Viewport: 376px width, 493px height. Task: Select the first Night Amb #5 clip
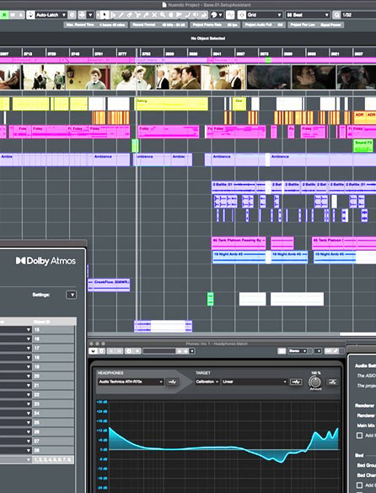pyautogui.click(x=239, y=257)
